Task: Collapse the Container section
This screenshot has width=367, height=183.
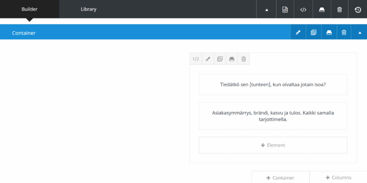Action: (x=360, y=32)
